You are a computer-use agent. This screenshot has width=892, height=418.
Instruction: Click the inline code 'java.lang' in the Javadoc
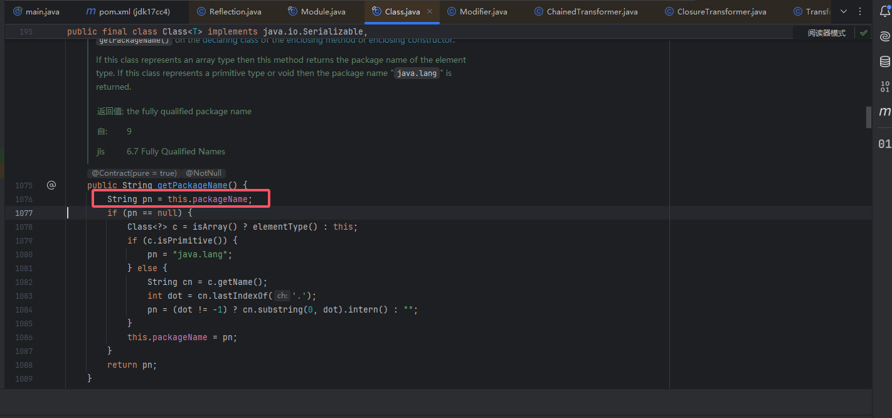tap(416, 73)
